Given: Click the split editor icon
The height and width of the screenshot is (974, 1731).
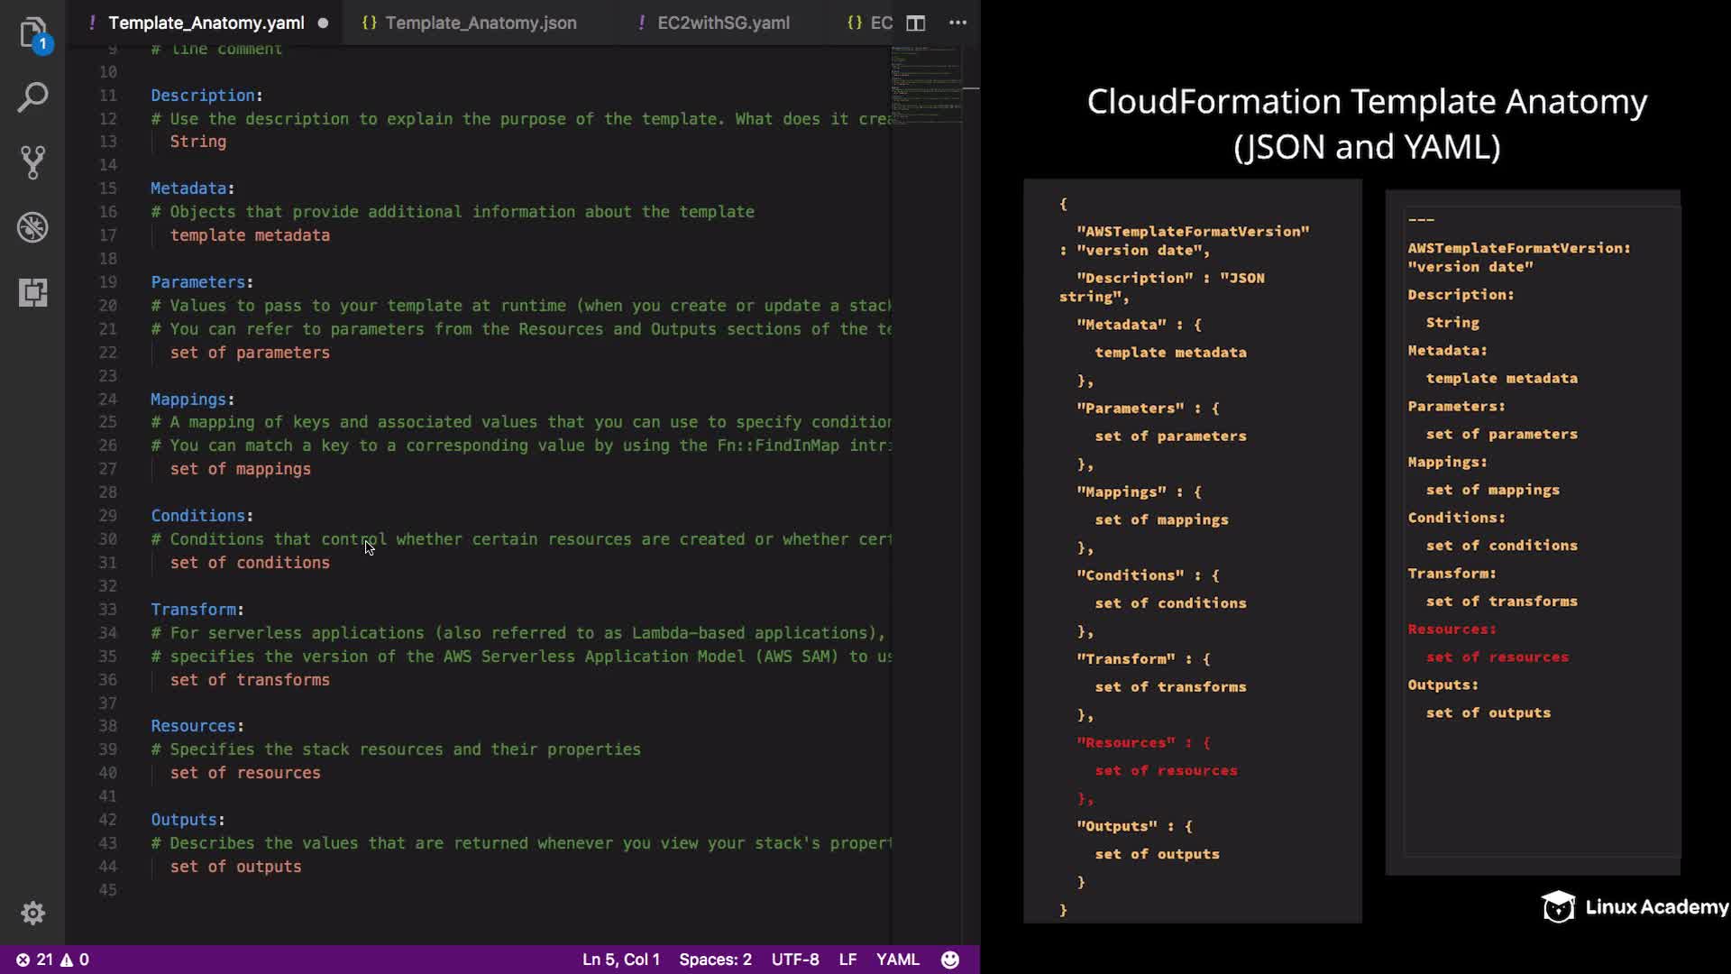Looking at the screenshot, I should [x=915, y=23].
